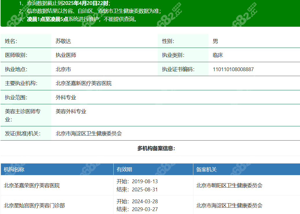Click the 执业证书编码 label
The image size is (300, 214).
178,69
